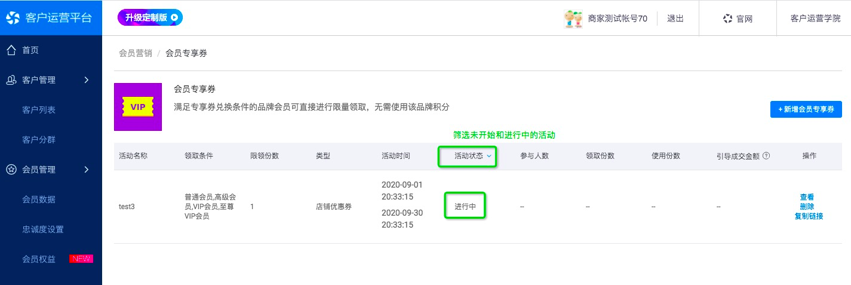This screenshot has height=285, width=851.
Task: Click the merchant account avatar image
Action: pyautogui.click(x=573, y=19)
